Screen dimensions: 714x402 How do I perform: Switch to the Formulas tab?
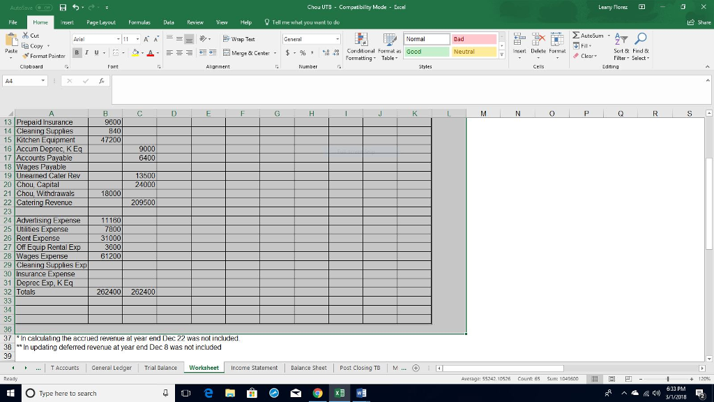139,22
